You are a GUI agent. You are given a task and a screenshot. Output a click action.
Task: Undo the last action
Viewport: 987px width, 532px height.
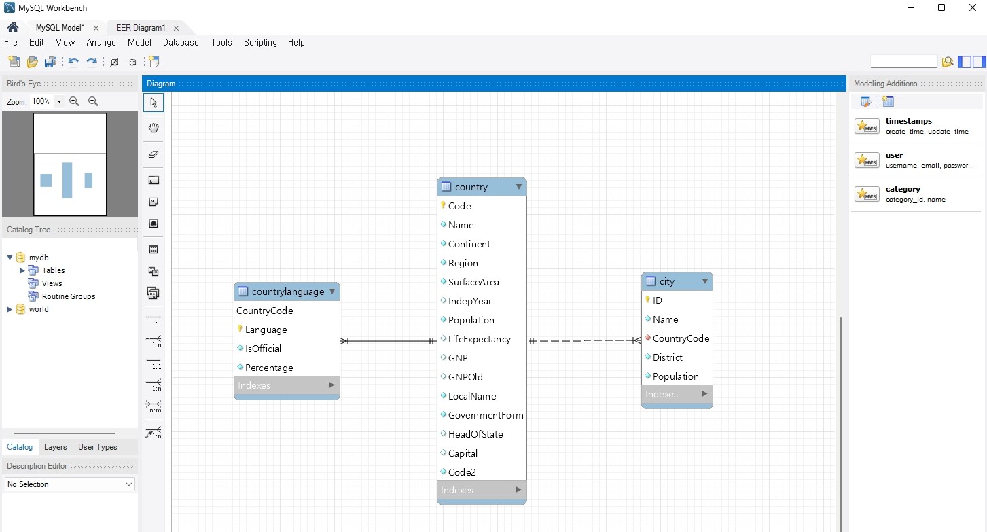(x=73, y=62)
